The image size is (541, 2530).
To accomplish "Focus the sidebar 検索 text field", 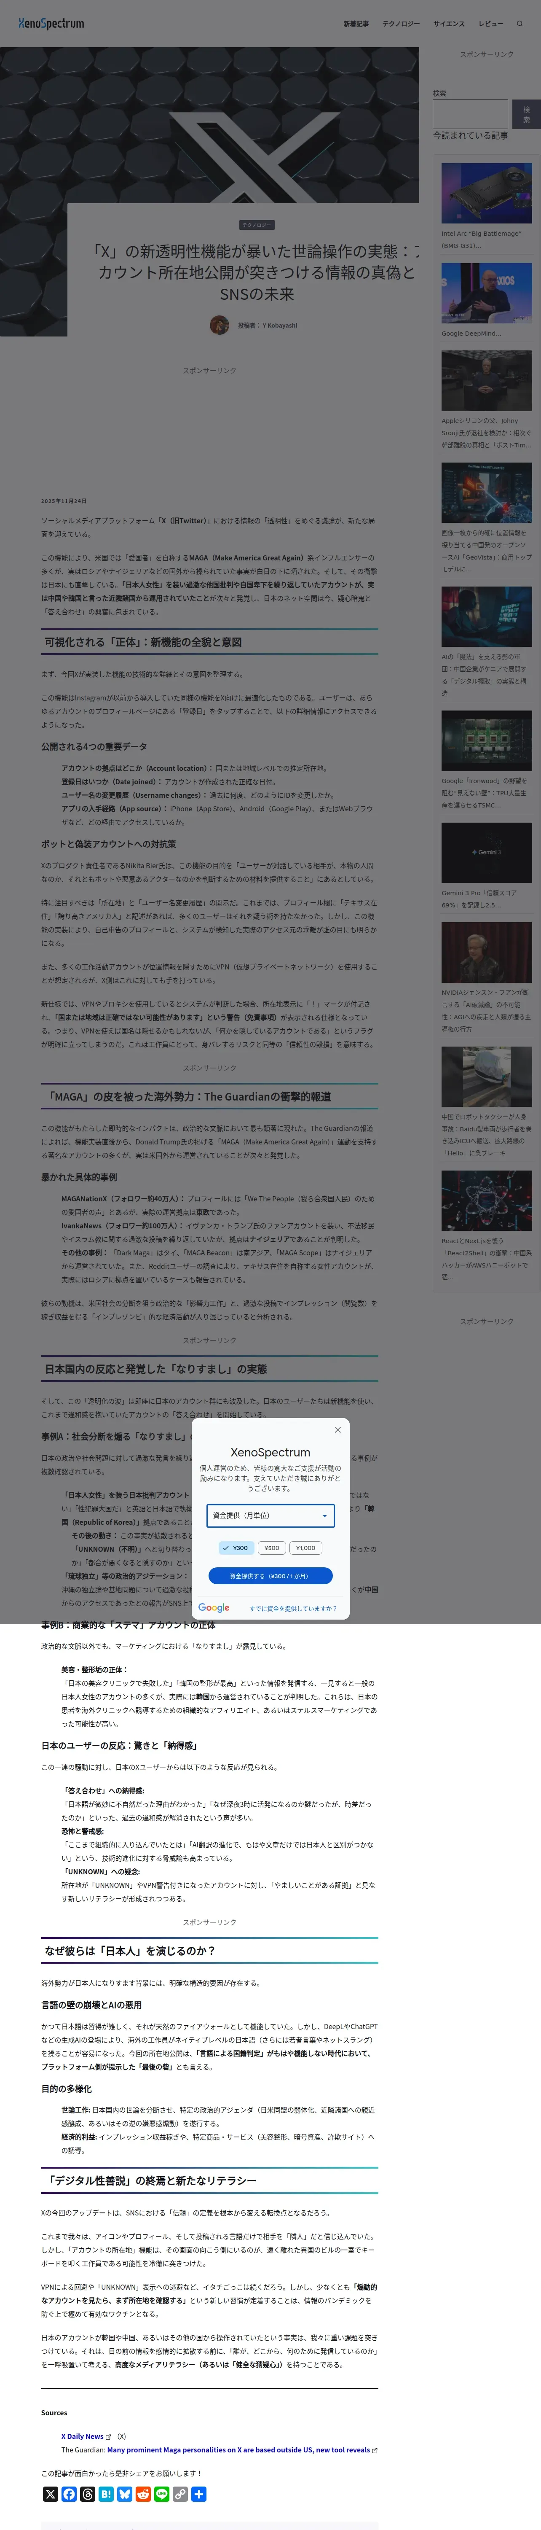I will coord(470,114).
